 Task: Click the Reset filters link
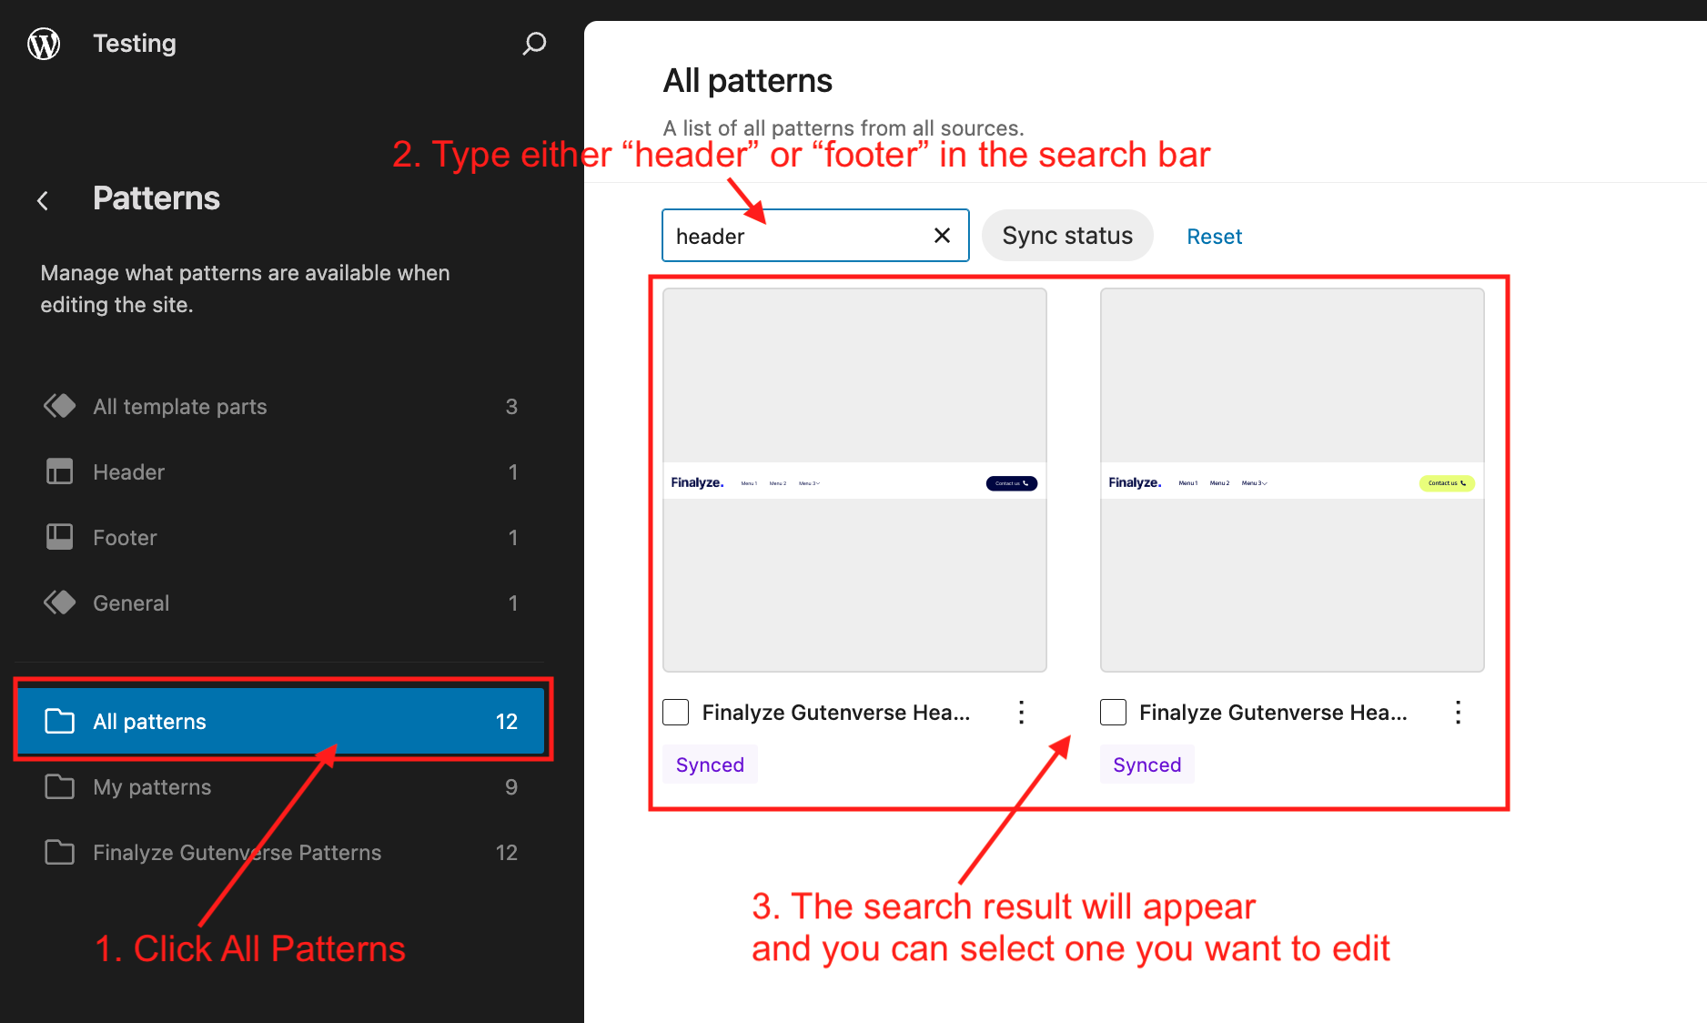pos(1214,237)
